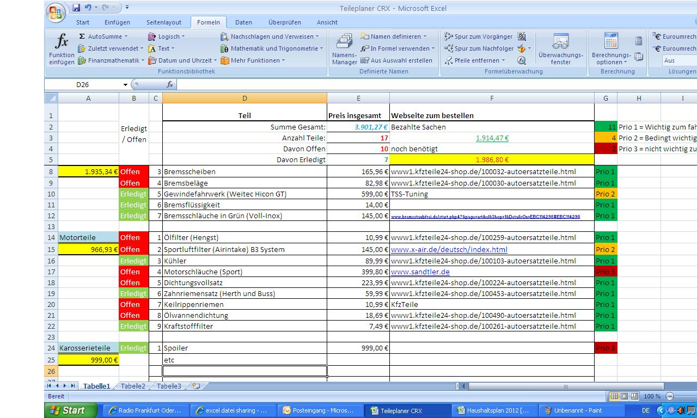The width and height of the screenshot is (697, 418).
Task: Open the round Office button menu
Action: 55,13
